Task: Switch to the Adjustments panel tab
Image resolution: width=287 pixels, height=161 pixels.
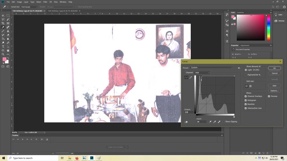Action: click(245, 45)
